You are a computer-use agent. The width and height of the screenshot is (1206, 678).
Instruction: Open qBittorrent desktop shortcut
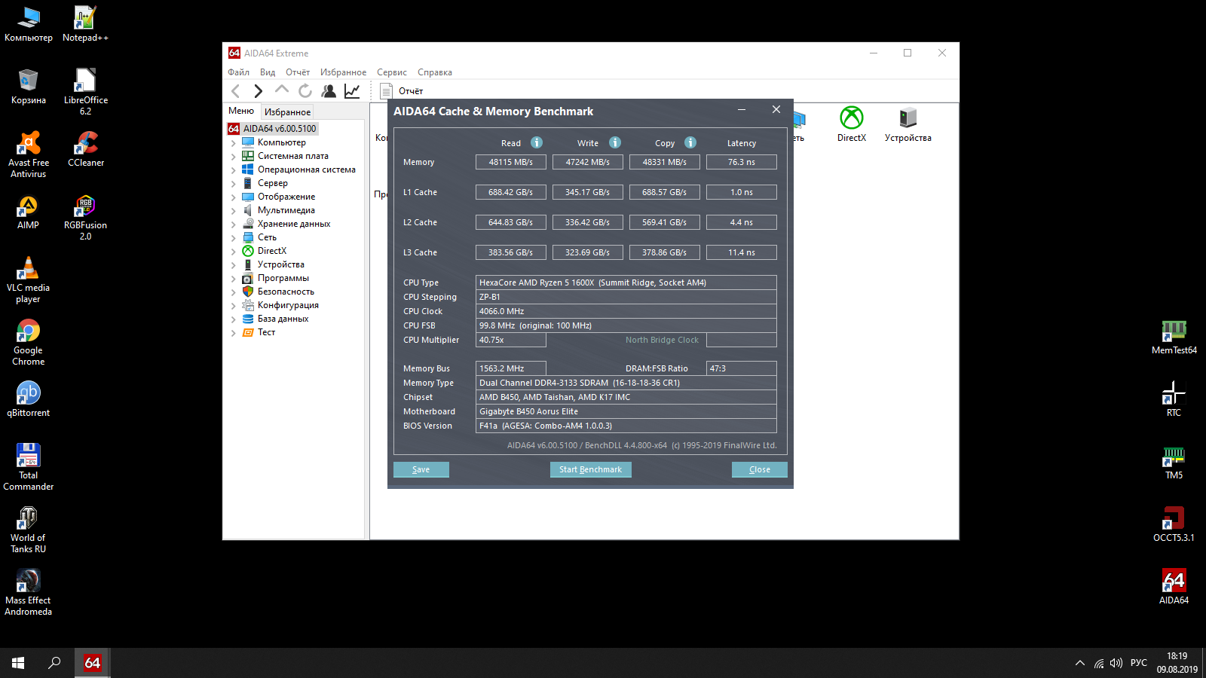pyautogui.click(x=29, y=399)
